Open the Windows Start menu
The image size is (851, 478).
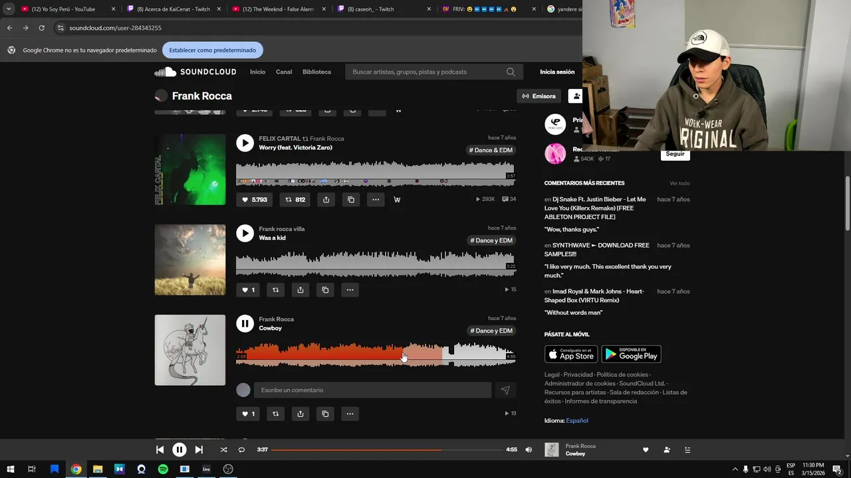point(10,469)
